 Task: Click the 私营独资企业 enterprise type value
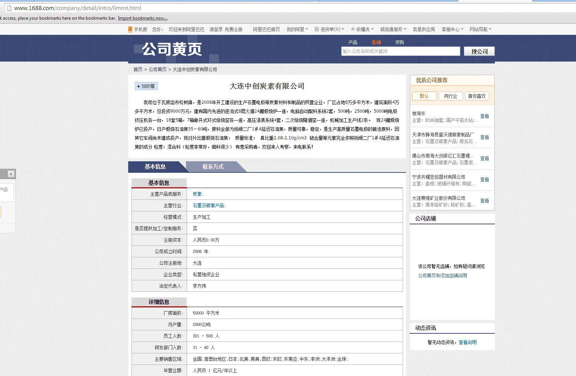[206, 274]
